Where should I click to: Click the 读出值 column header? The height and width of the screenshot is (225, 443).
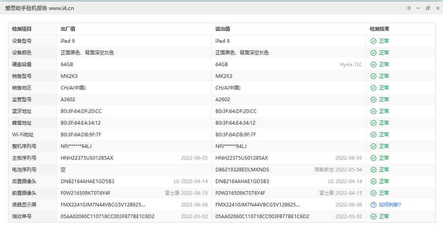pyautogui.click(x=222, y=29)
